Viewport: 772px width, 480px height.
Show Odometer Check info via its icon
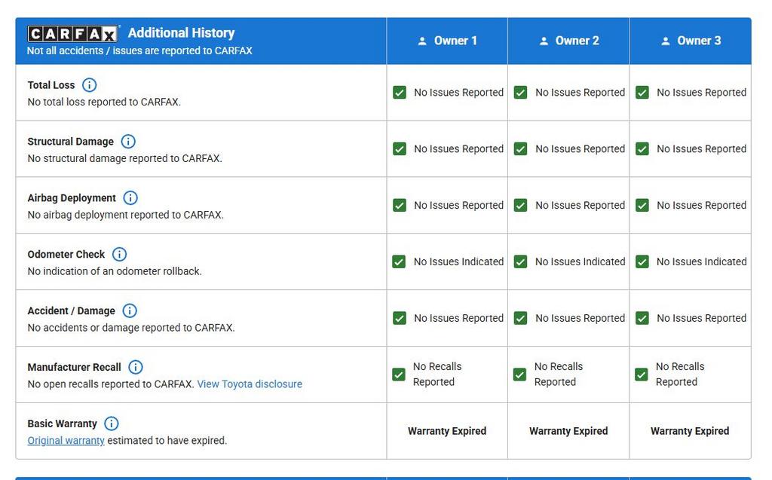click(119, 255)
